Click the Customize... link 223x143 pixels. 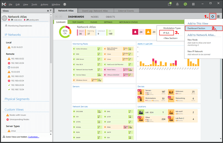click(x=33, y=137)
